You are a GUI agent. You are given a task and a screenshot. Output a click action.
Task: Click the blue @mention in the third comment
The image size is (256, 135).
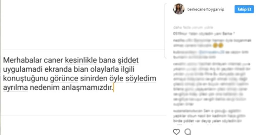pyautogui.click(x=212, y=52)
